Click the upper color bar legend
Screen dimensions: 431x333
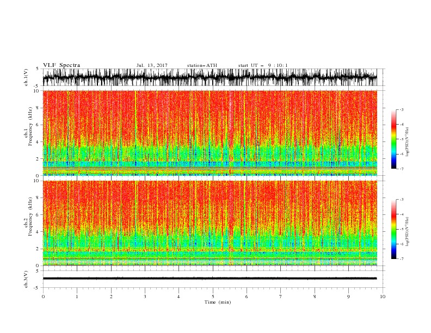point(393,139)
